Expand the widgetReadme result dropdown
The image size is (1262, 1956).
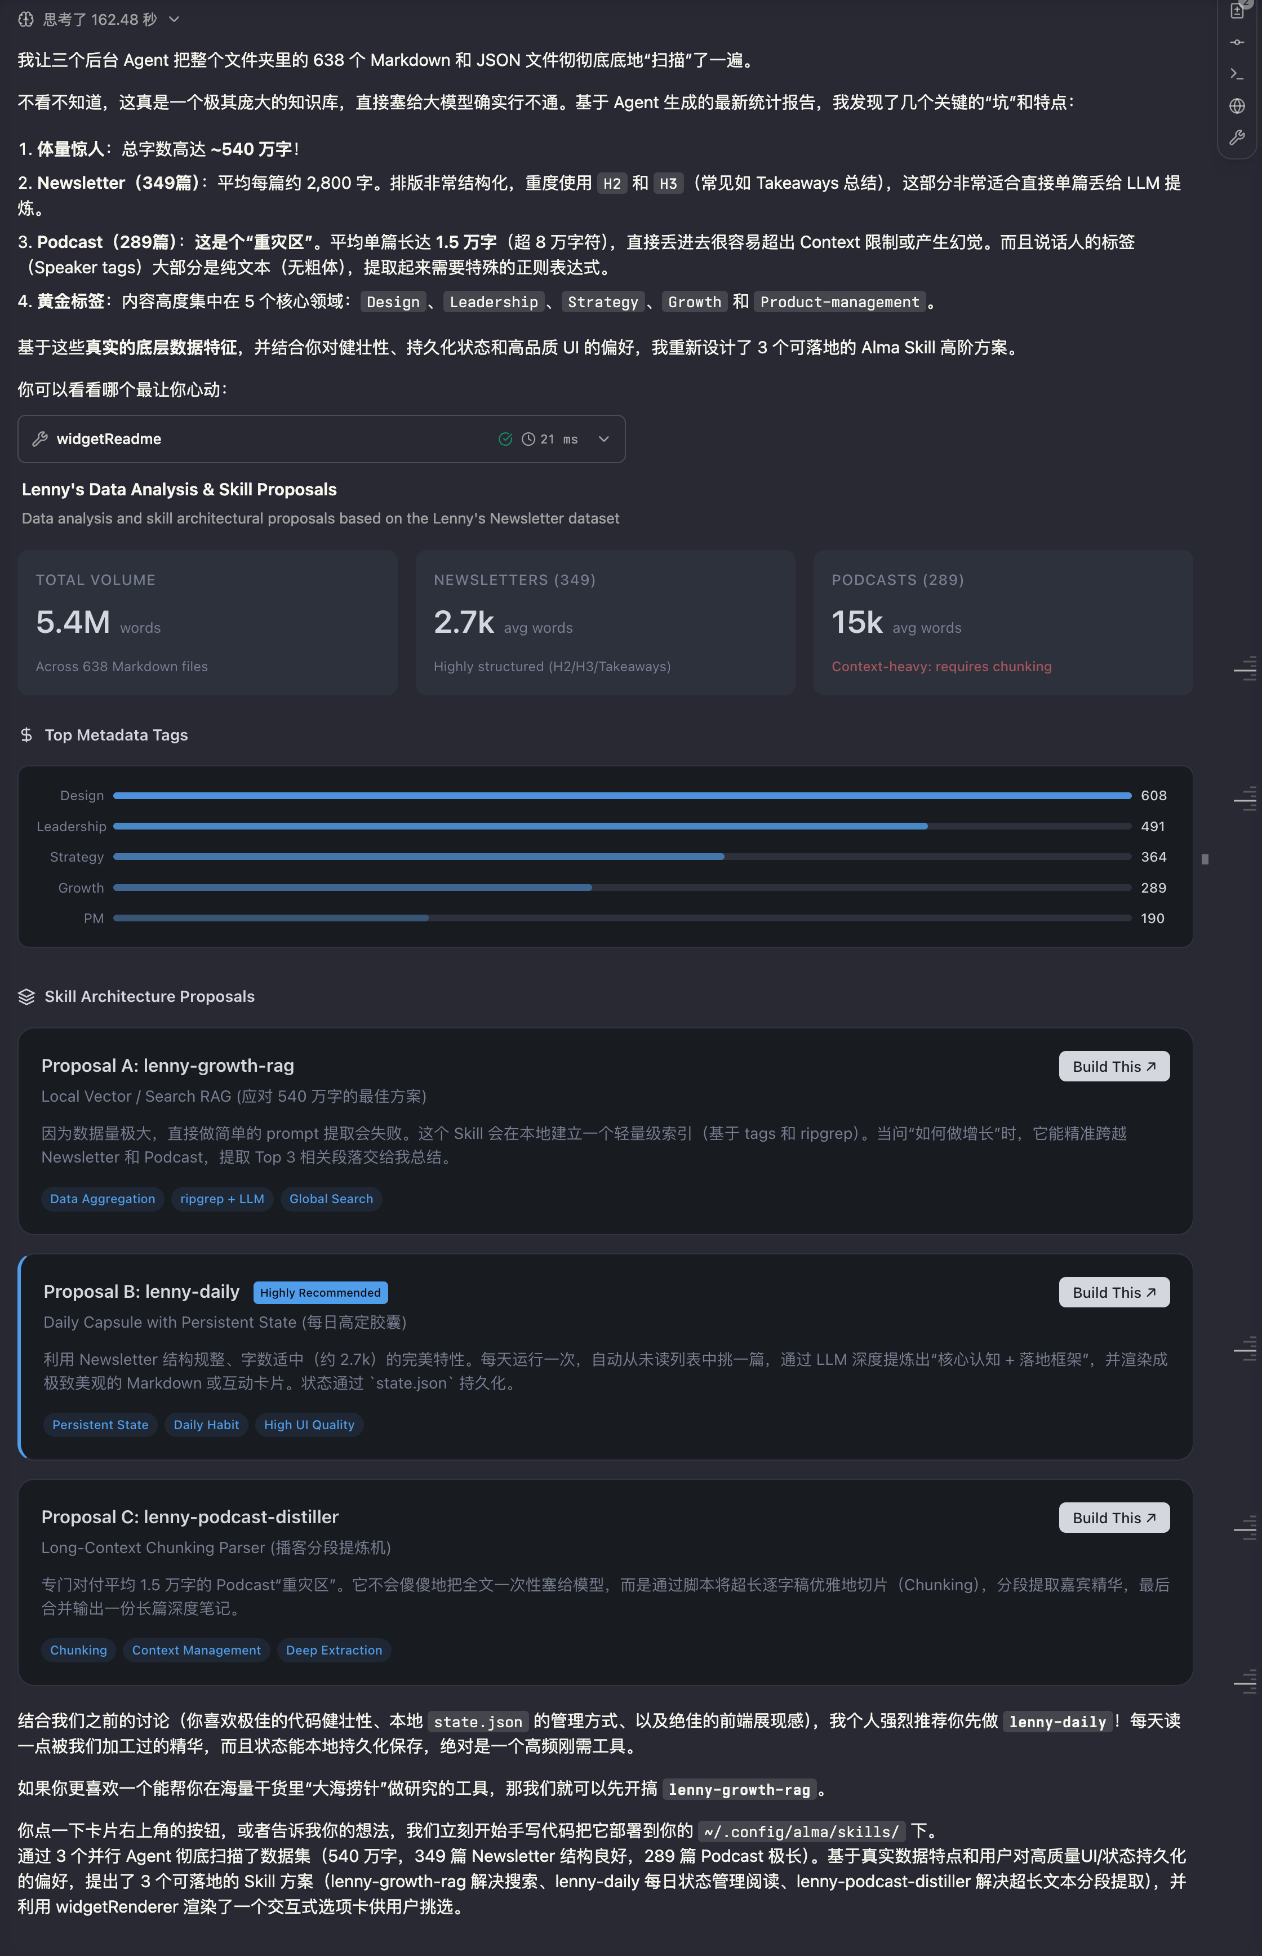pyautogui.click(x=603, y=439)
